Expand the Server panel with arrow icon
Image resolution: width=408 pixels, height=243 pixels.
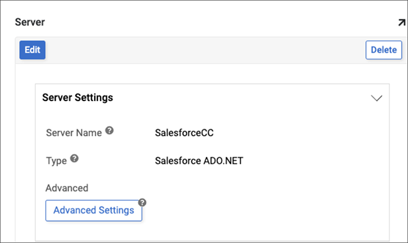click(402, 23)
